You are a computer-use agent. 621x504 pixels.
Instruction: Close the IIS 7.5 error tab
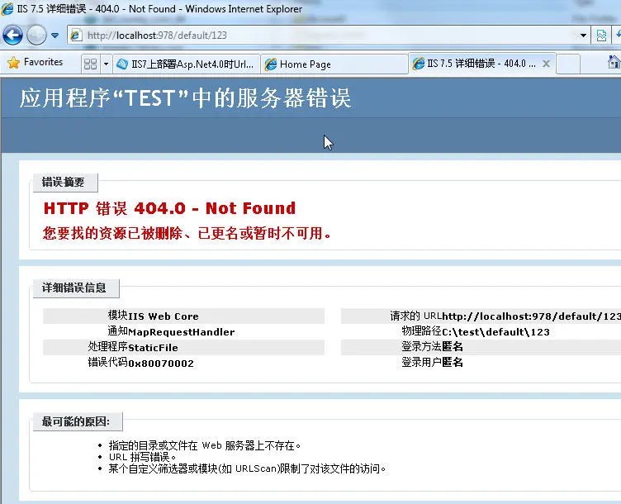(x=546, y=64)
